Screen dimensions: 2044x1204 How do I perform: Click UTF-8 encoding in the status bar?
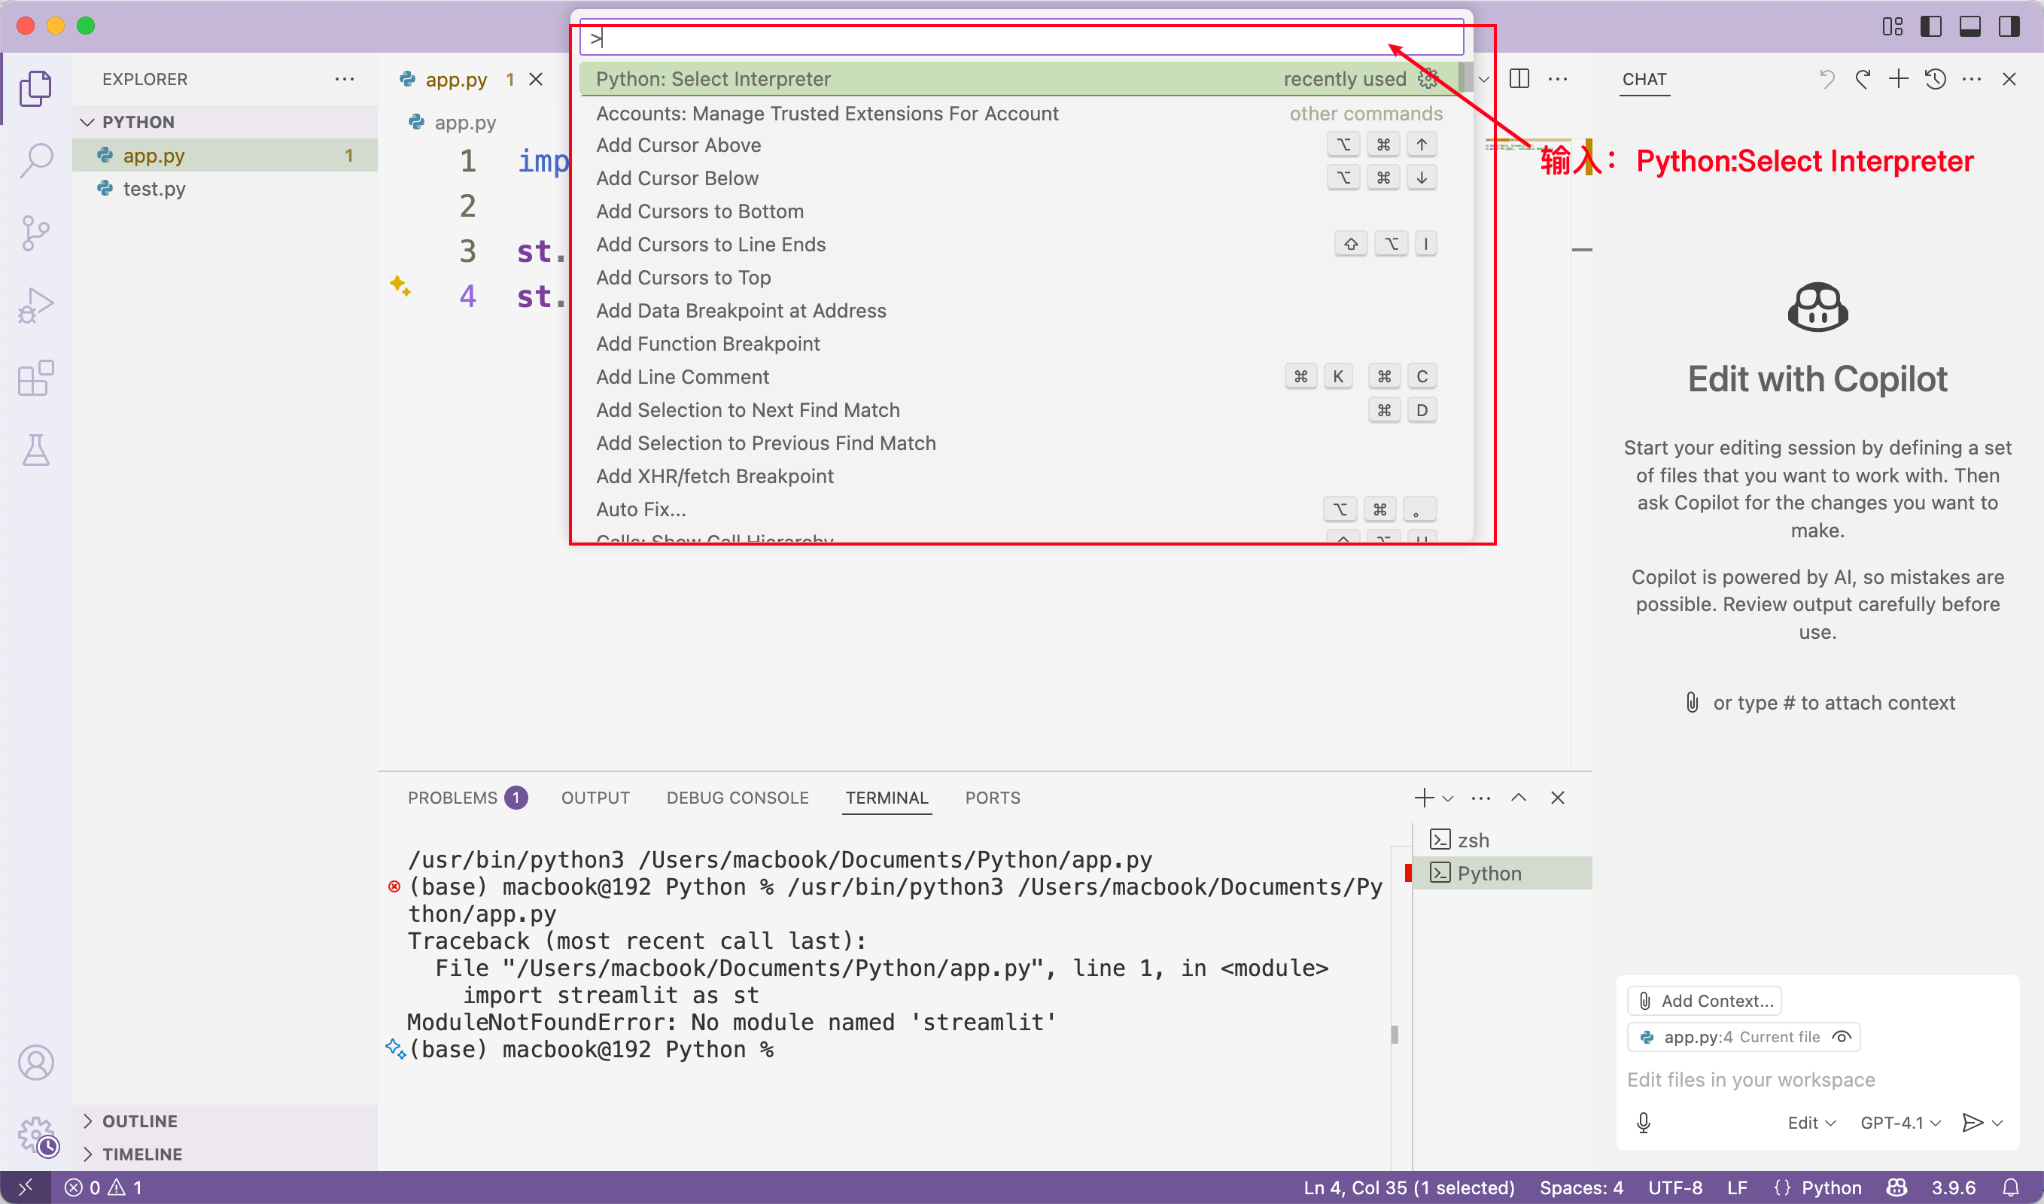[x=1675, y=1186]
